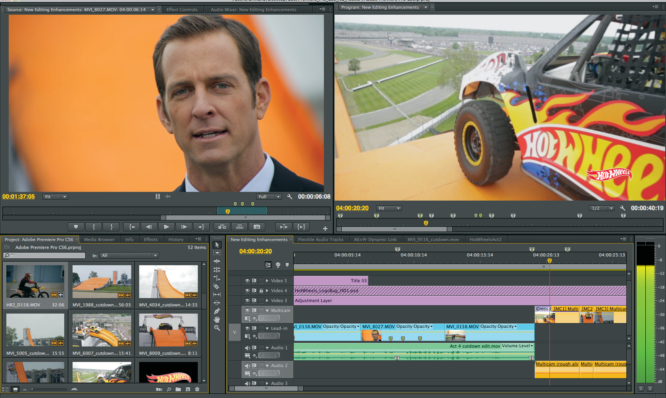Viewport: 666px width, 398px height.
Task: Mute Audio 1 track speaker
Action: [247, 348]
